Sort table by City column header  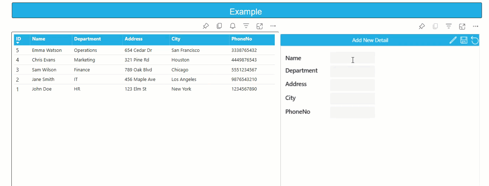[176, 39]
